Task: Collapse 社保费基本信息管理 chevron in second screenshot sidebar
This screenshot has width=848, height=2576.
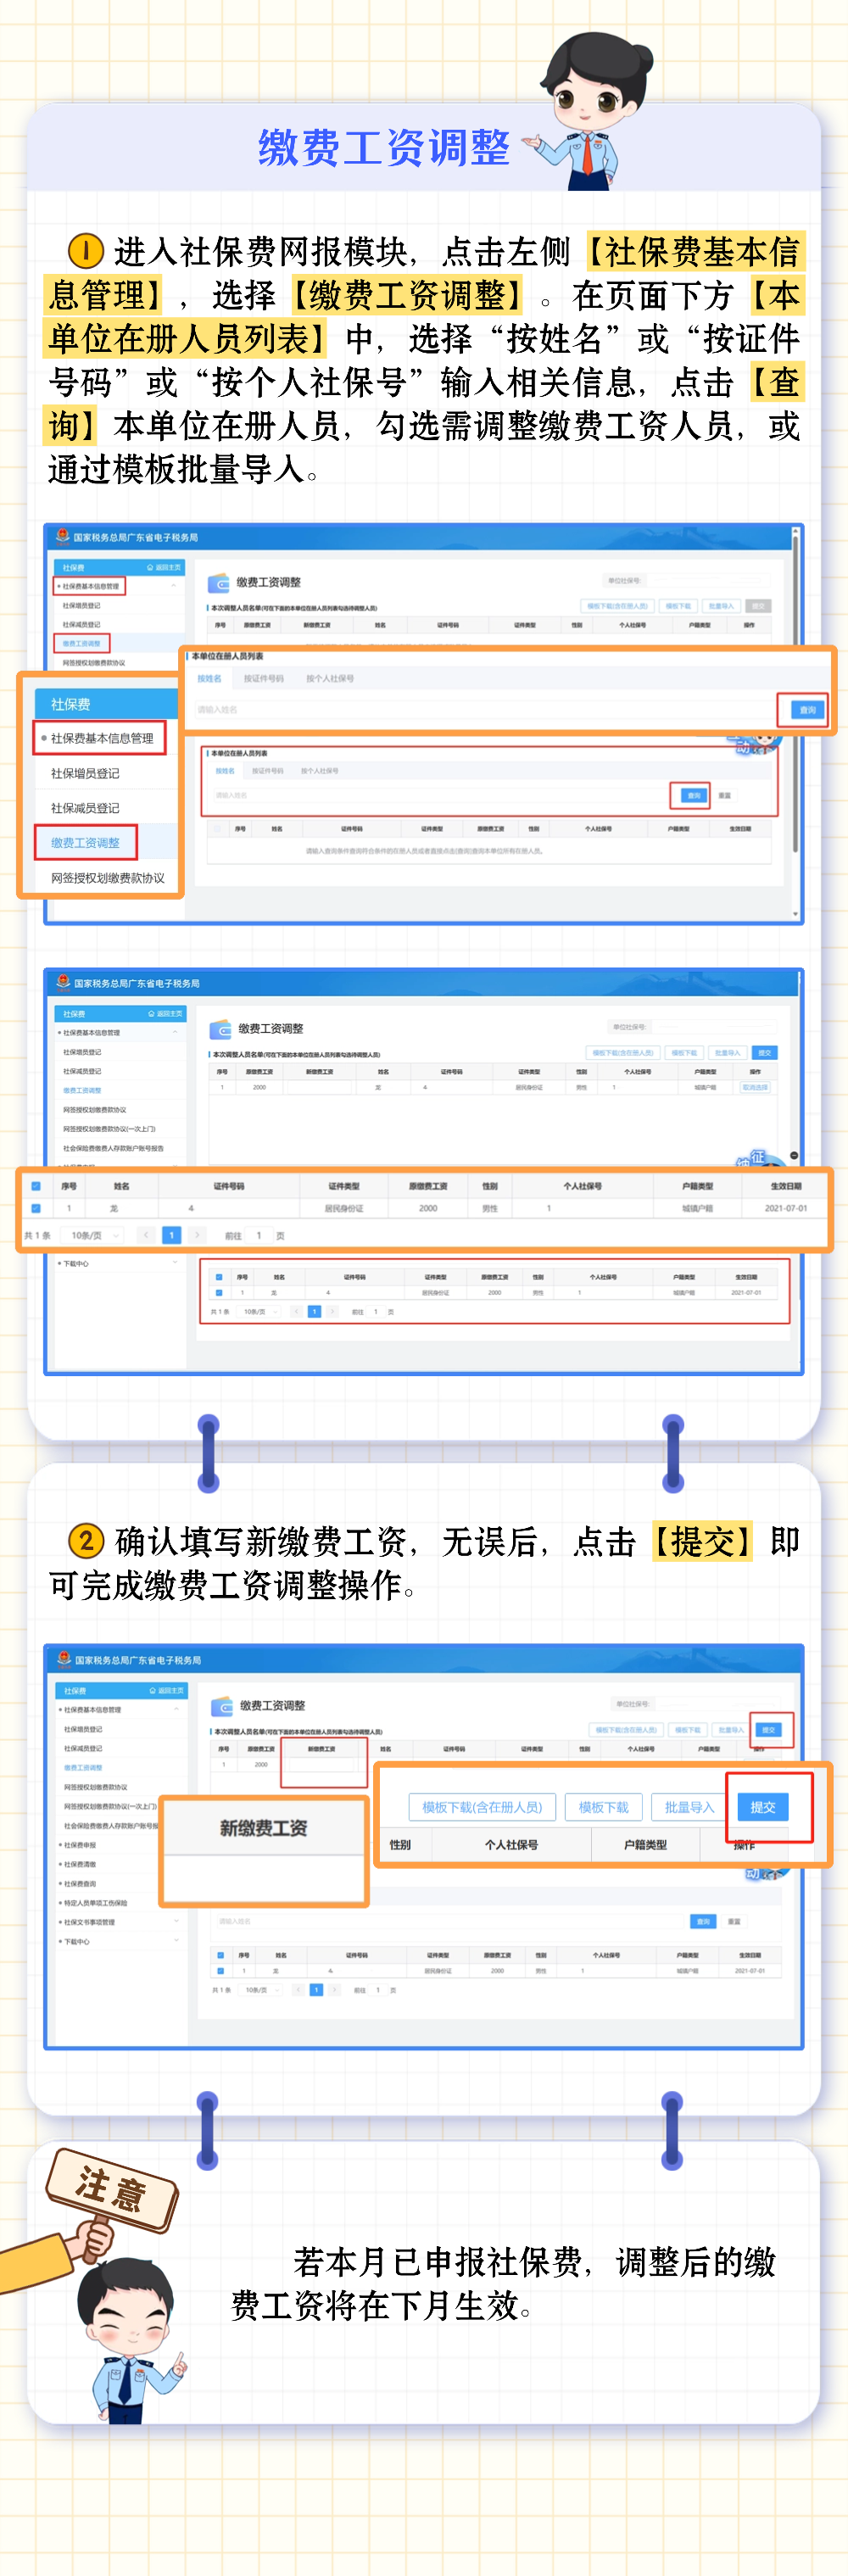Action: click(175, 1032)
